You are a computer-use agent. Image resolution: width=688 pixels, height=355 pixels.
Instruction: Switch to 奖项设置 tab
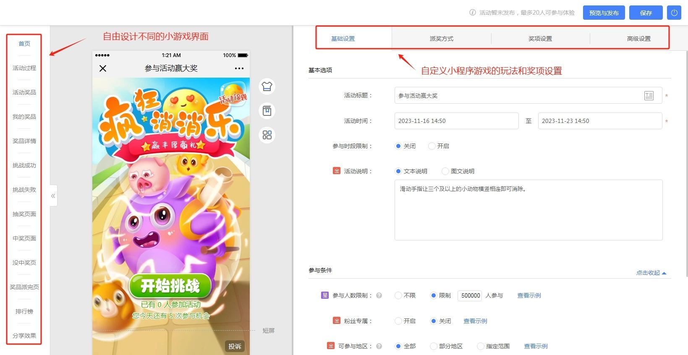[540, 39]
